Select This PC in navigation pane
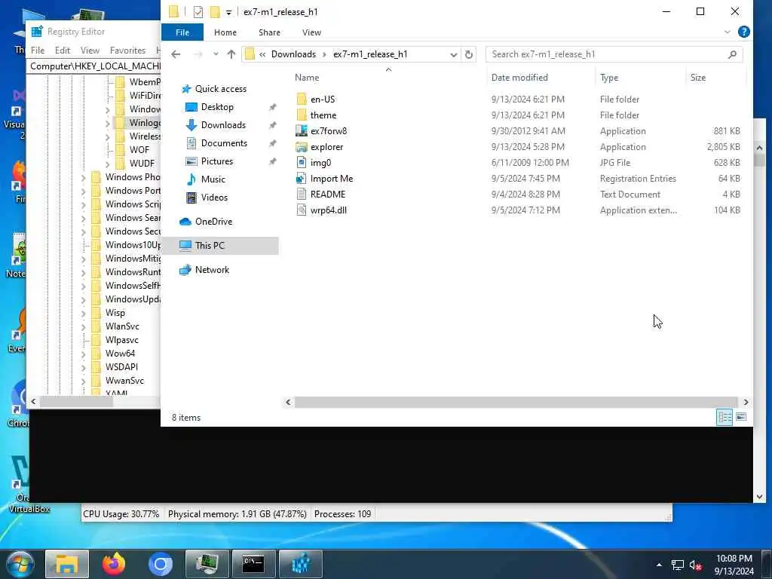Image resolution: width=772 pixels, height=579 pixels. click(220, 246)
